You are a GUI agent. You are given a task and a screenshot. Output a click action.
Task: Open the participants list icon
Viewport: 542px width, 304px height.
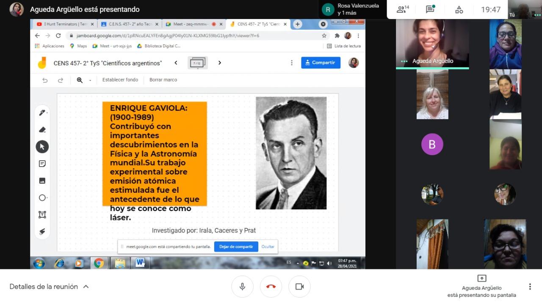coord(402,9)
